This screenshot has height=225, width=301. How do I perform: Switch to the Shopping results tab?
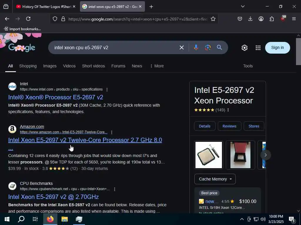28,66
